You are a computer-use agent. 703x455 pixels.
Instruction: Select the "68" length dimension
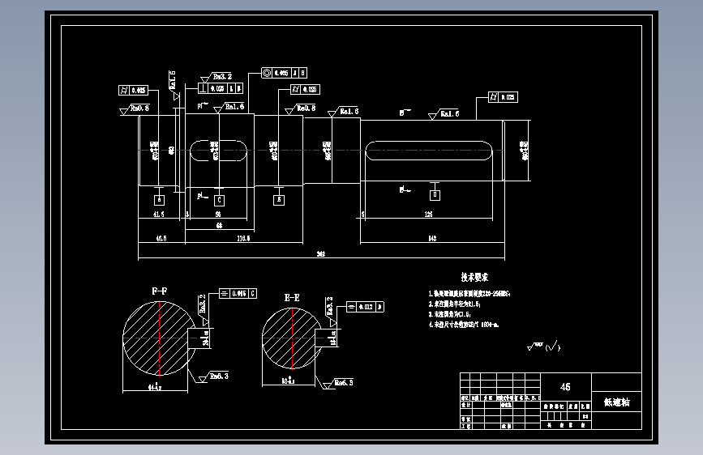[219, 225]
